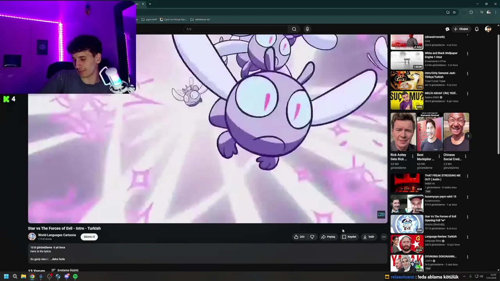Viewport: 500px width, 281px height.
Task: Open Chrome three-dot menu
Action: 495,12
